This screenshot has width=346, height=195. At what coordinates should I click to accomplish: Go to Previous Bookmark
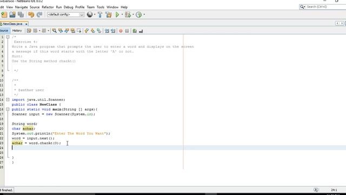pos(86,31)
